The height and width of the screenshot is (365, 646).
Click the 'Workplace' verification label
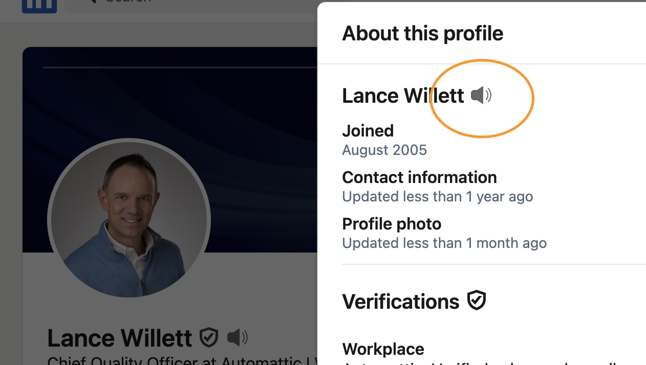point(383,349)
